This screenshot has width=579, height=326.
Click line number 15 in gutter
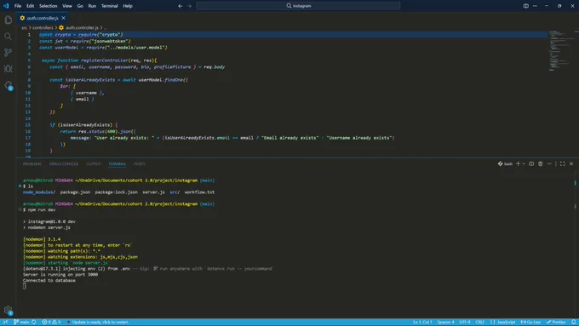pyautogui.click(x=28, y=125)
